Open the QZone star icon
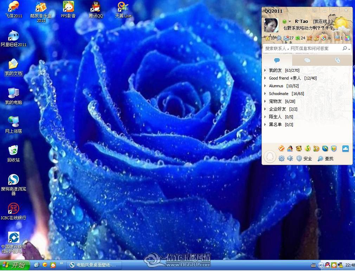 click(x=267, y=38)
